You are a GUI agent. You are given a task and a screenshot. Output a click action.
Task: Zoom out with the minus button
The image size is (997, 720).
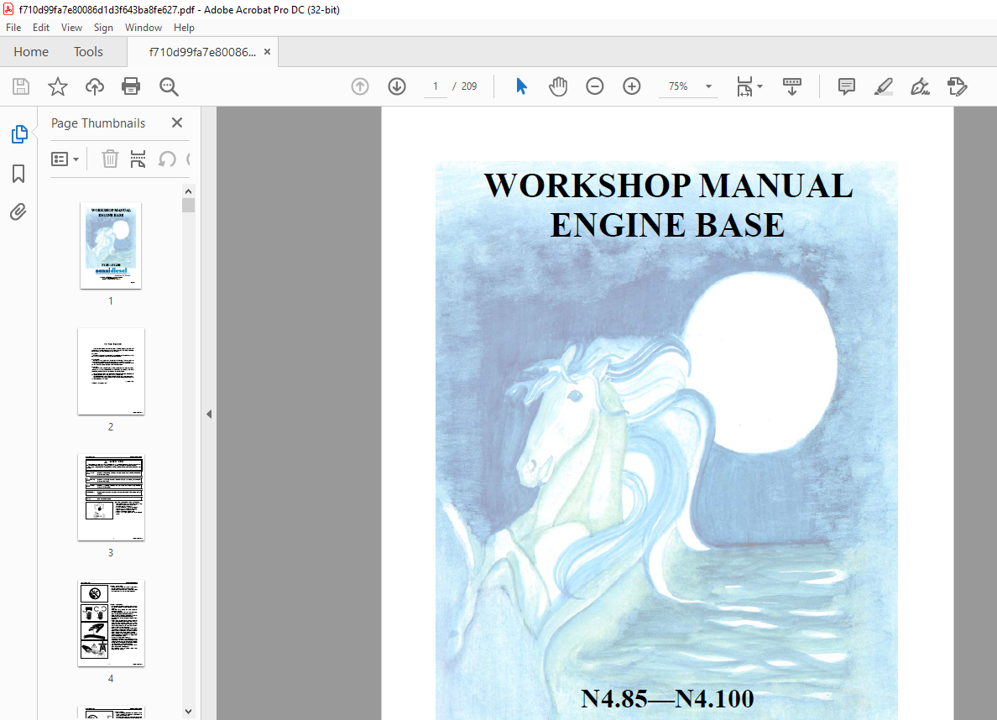point(594,86)
